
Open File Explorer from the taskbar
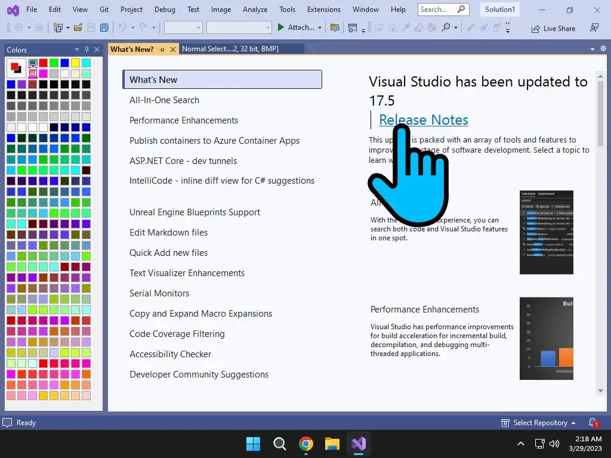point(332,444)
